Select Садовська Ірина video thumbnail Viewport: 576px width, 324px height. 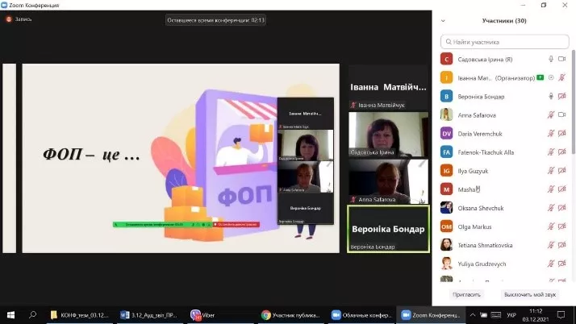point(387,135)
